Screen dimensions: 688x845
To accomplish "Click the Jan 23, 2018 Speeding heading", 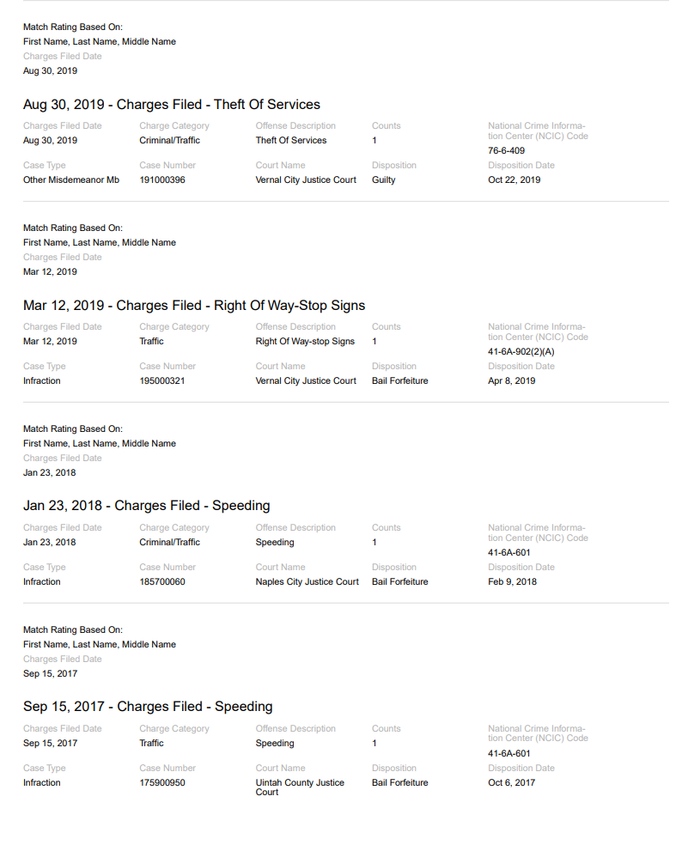I will pos(147,506).
